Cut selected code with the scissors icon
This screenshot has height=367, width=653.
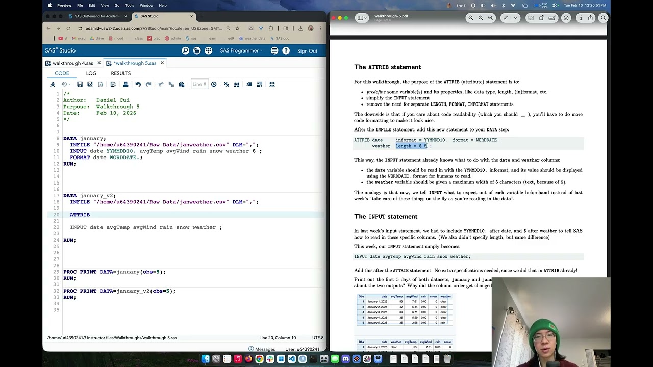161,84
